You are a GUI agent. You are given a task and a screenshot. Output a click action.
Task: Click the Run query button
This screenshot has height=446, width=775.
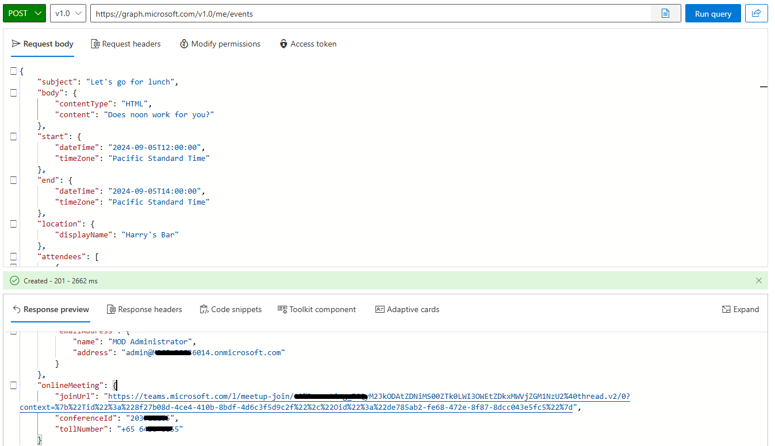pyautogui.click(x=713, y=13)
